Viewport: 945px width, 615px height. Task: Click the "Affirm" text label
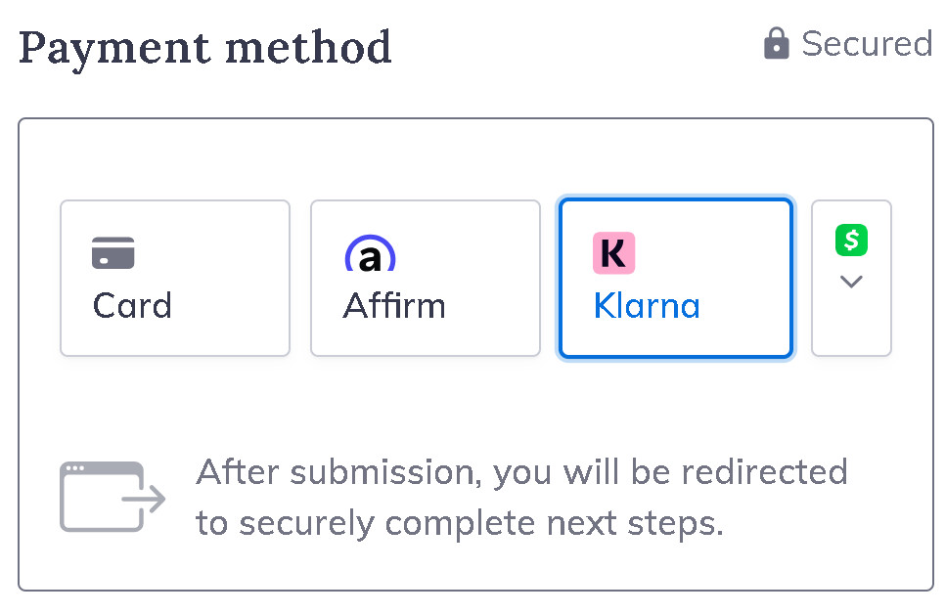(x=394, y=306)
